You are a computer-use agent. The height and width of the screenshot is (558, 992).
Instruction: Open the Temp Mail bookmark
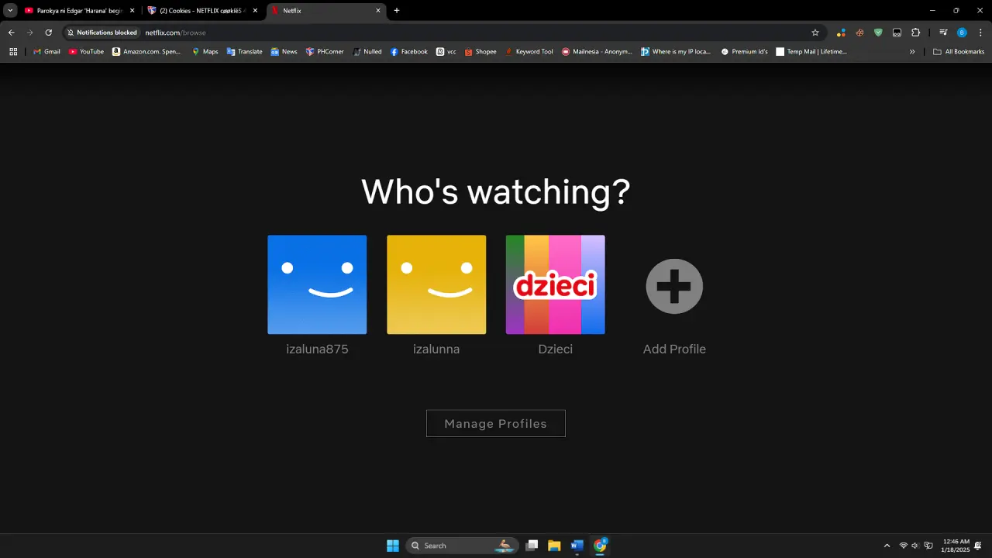click(811, 52)
